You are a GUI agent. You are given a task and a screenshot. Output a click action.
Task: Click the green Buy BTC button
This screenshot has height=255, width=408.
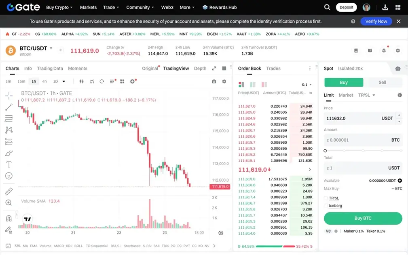click(x=363, y=218)
